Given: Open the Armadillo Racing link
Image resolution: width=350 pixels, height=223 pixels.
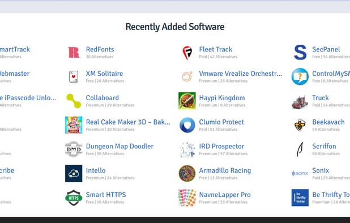Looking at the screenshot, I should coord(225,170).
